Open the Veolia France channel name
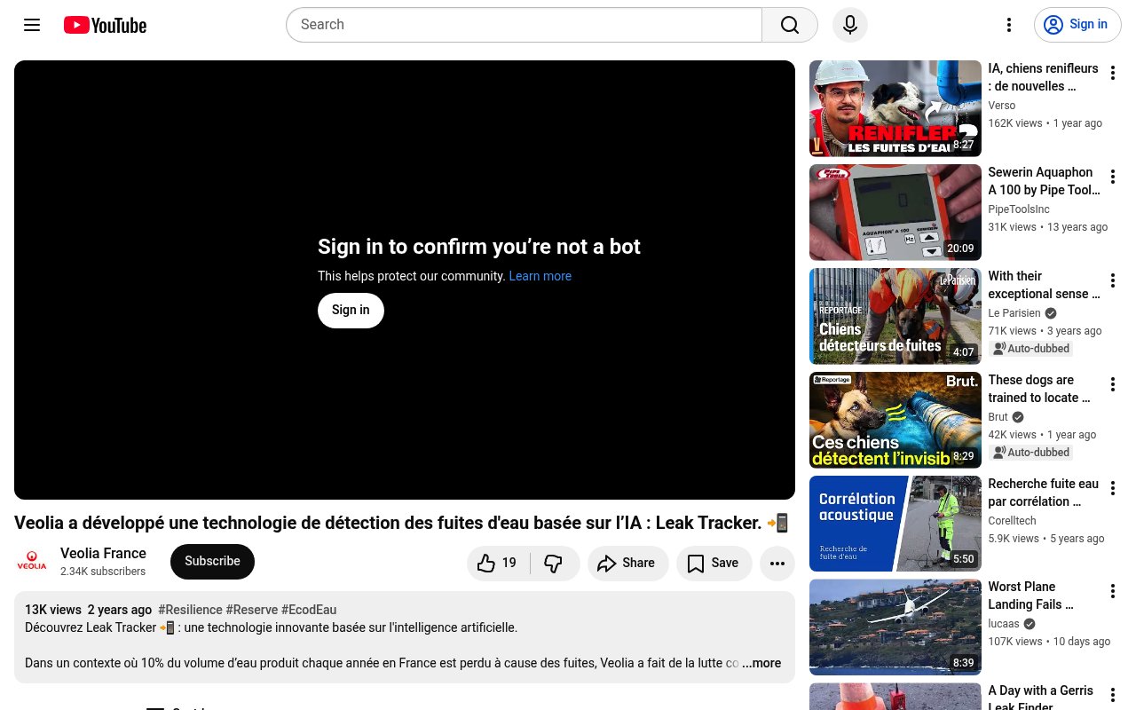The image size is (1136, 710). click(103, 553)
